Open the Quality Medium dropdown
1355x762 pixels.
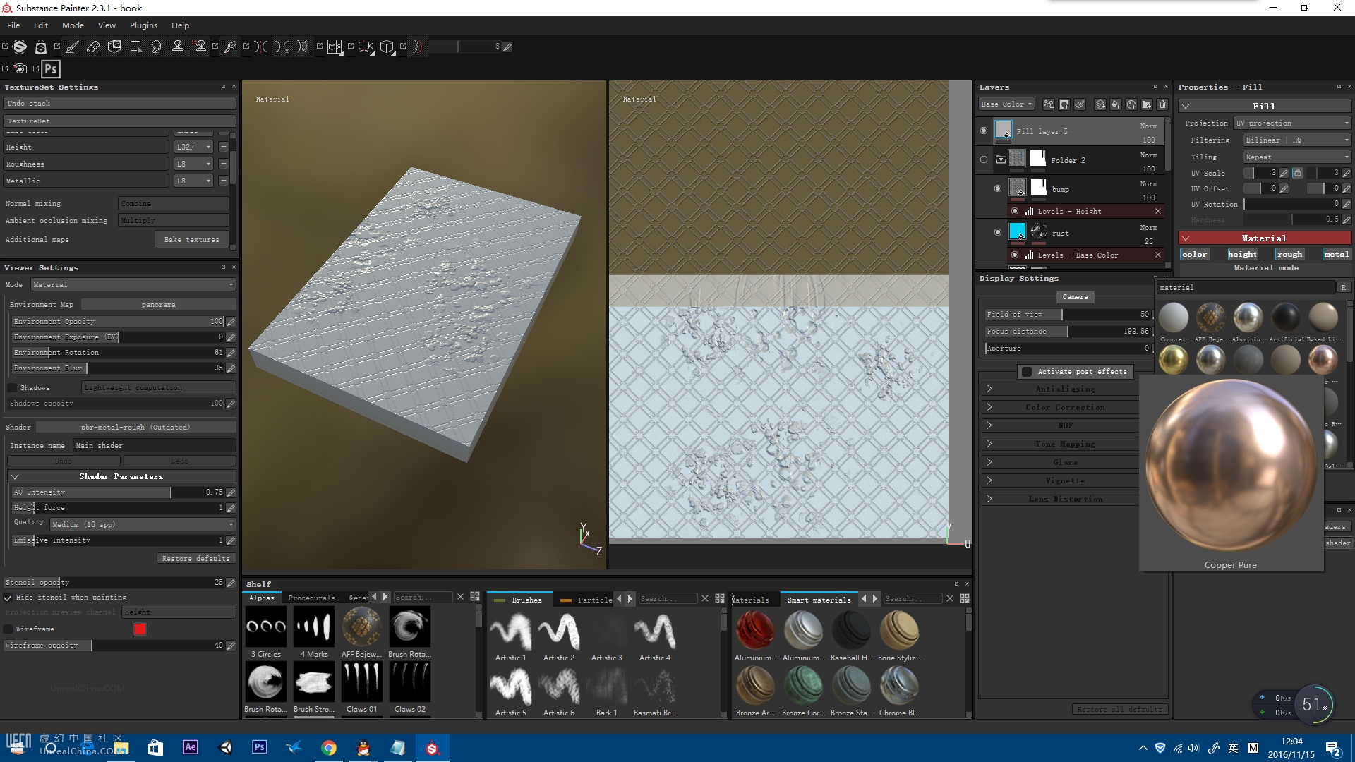tap(143, 524)
